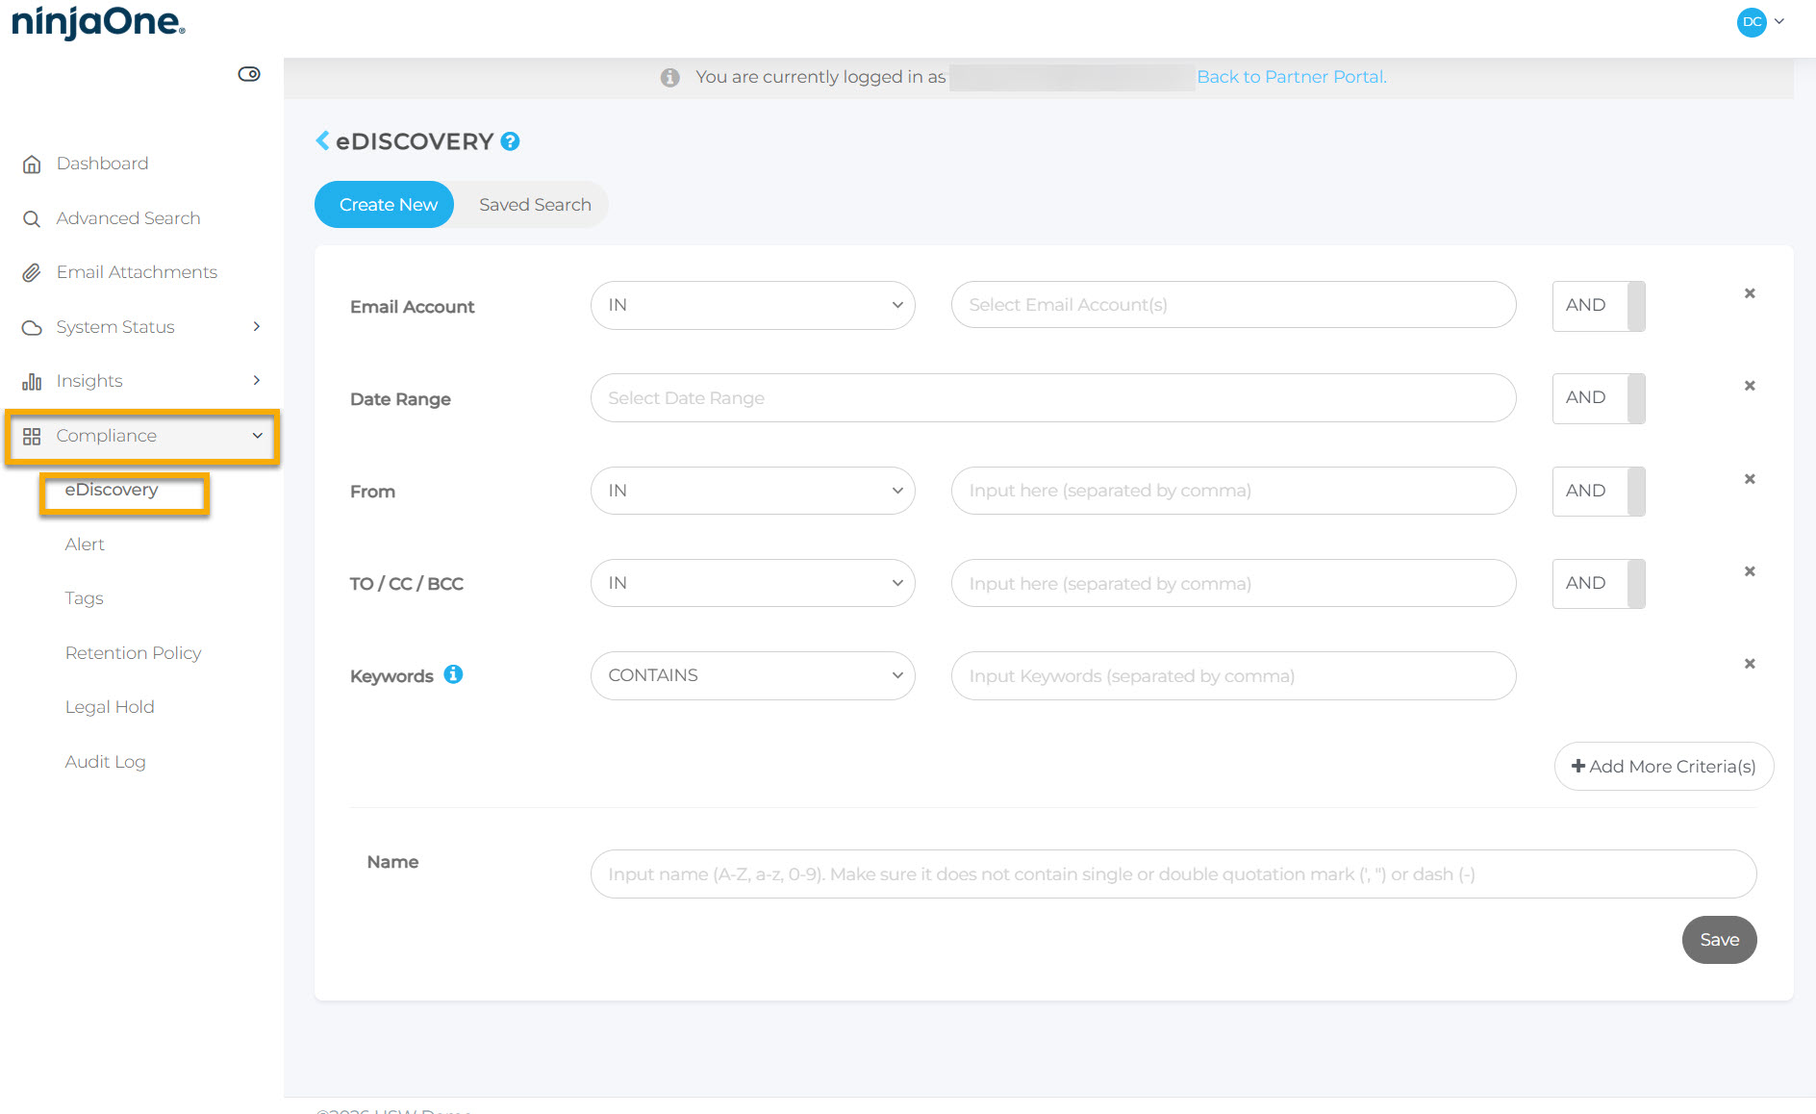Toggle the AND operator for Email Account
The width and height of the screenshot is (1816, 1114).
coord(1598,306)
